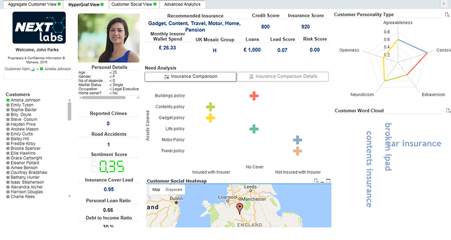Open the Advanced Analytics tab
451x240 pixels.
(182, 4)
